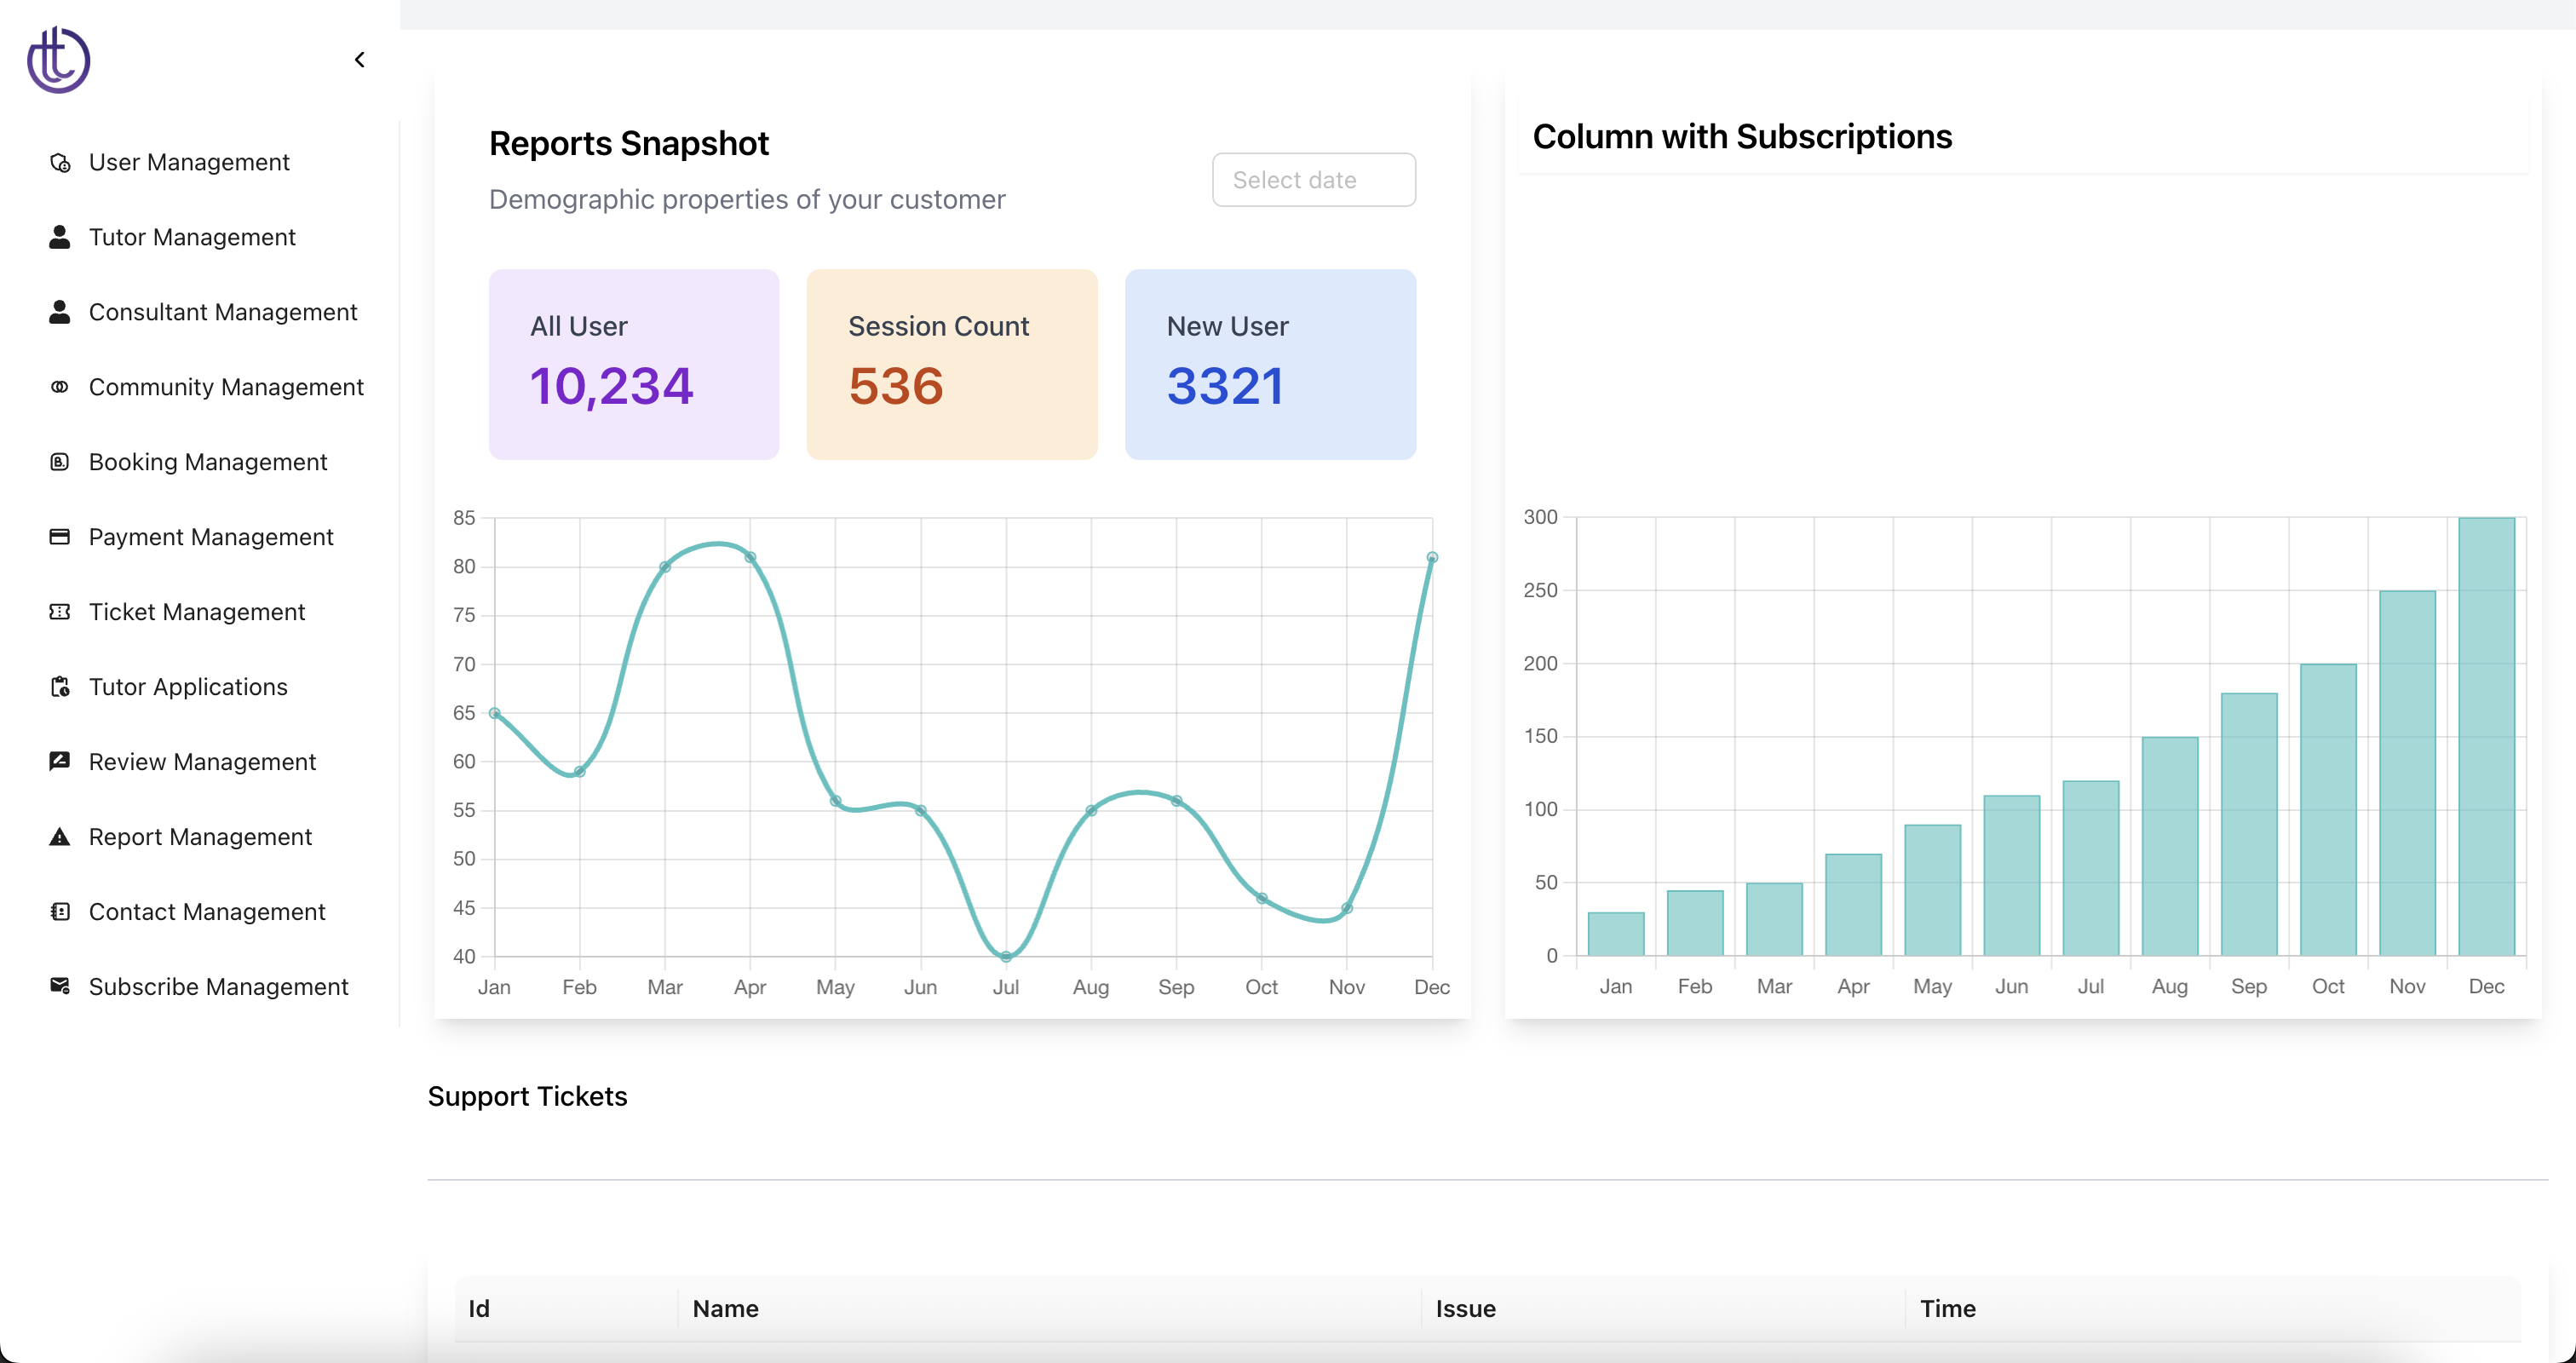
Task: Open Consultant Management from the menu
Action: pyautogui.click(x=222, y=312)
